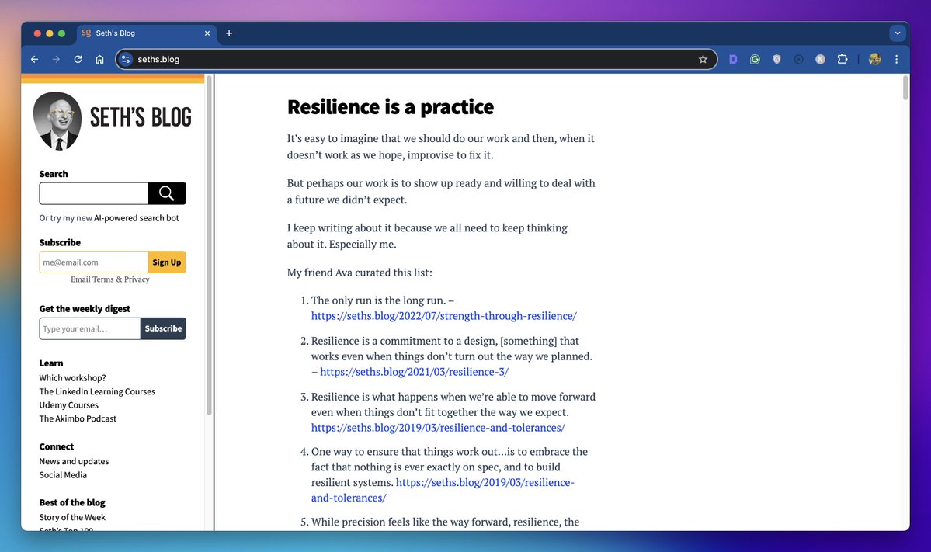Open The LinkedIn Learning Courses link

[x=97, y=392]
